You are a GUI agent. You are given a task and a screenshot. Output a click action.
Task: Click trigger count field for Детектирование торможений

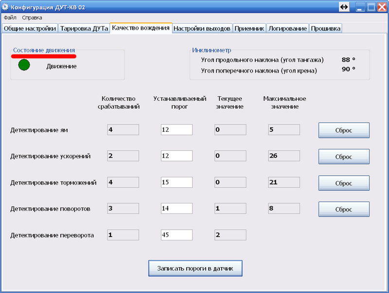point(123,182)
